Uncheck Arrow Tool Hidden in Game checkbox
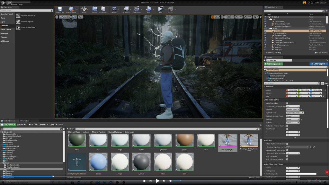Viewport: 329px width, 185px height. (287, 159)
